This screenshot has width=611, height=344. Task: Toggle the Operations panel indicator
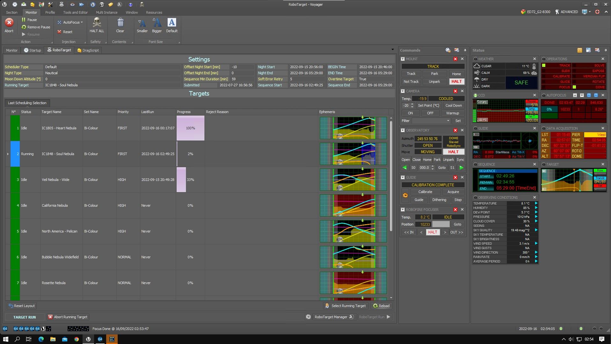click(544, 59)
